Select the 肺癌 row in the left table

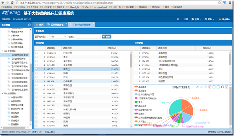[x=77, y=73]
